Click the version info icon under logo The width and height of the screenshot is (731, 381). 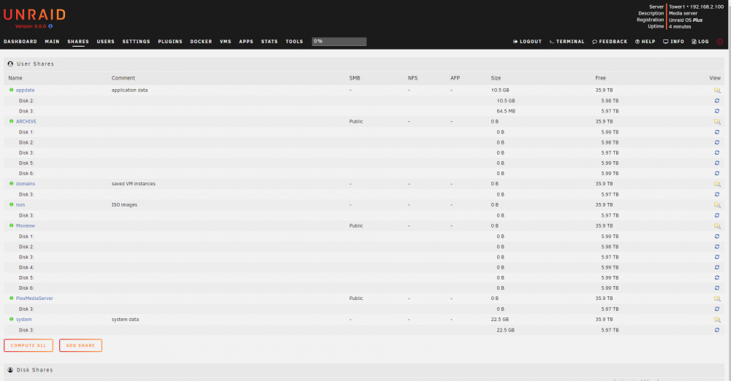click(x=50, y=26)
